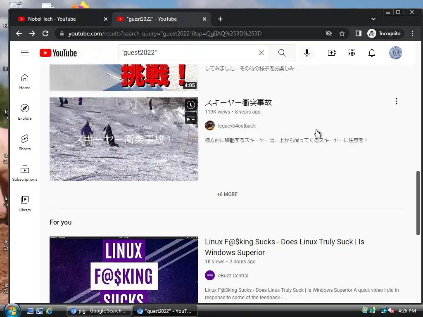The height and width of the screenshot is (317, 423).
Task: Switch to Nobel Tech - YouTube tab
Action: 61,19
